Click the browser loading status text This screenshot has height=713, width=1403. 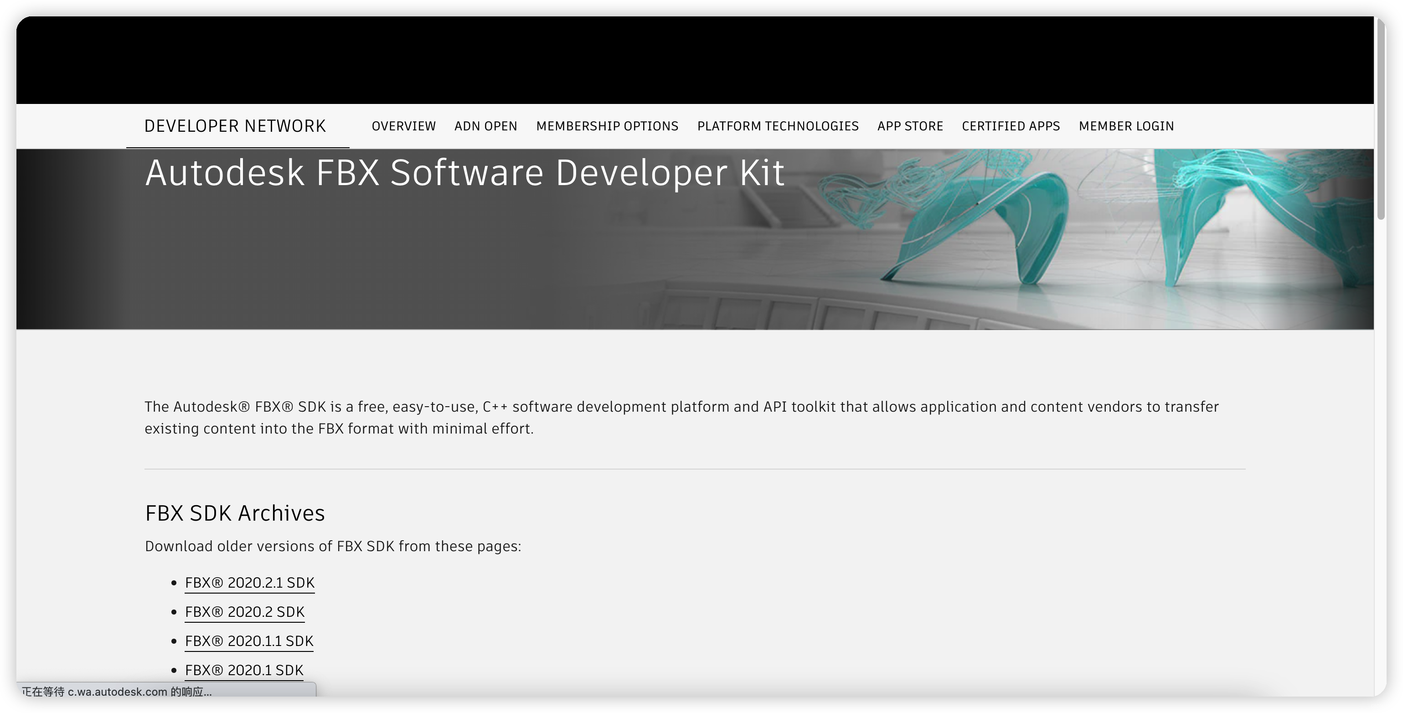tap(117, 692)
